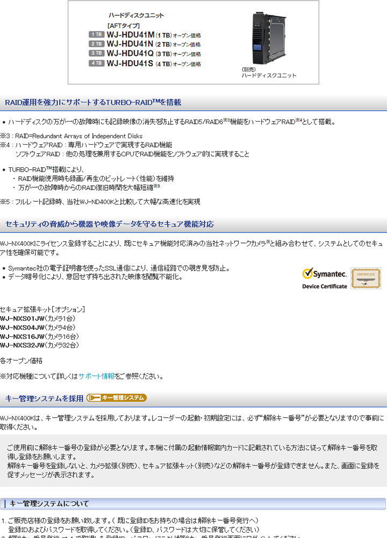
Task: Click the gold certificate image
Action: coord(365,278)
